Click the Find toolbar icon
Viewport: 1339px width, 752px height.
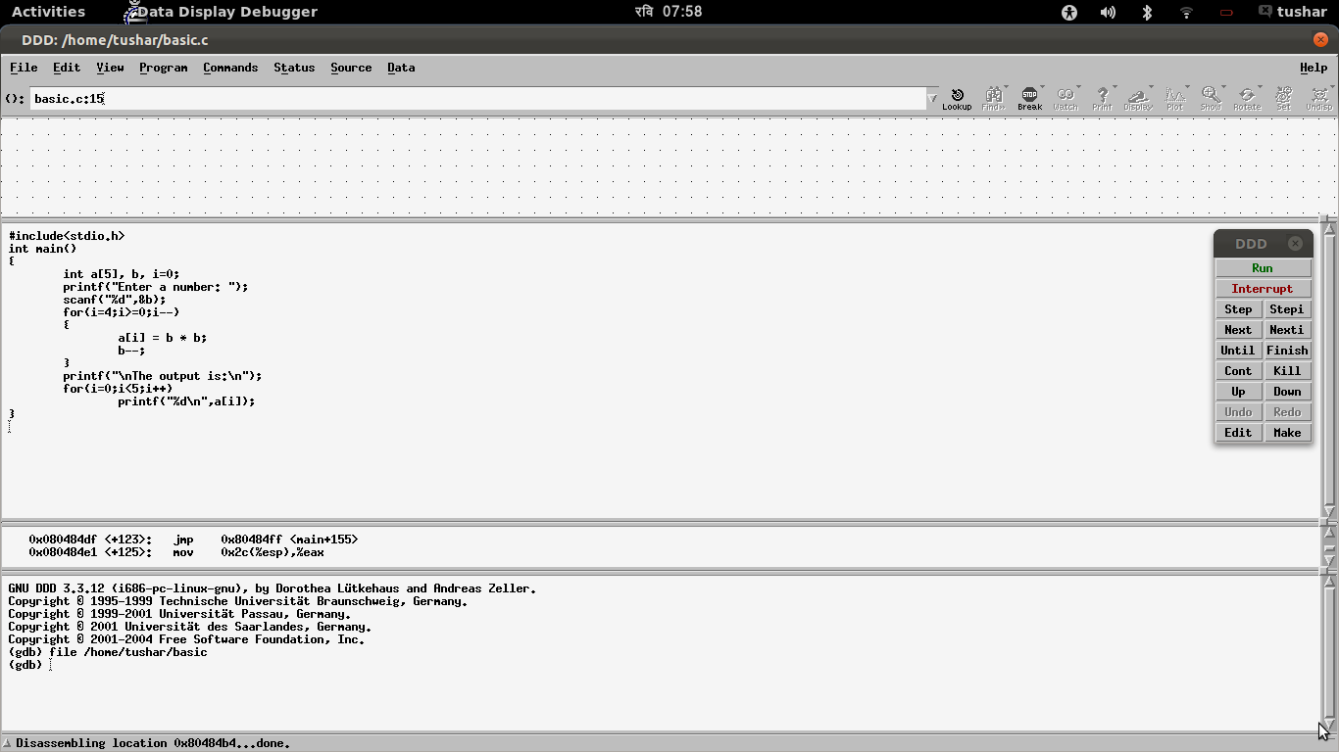coord(993,97)
